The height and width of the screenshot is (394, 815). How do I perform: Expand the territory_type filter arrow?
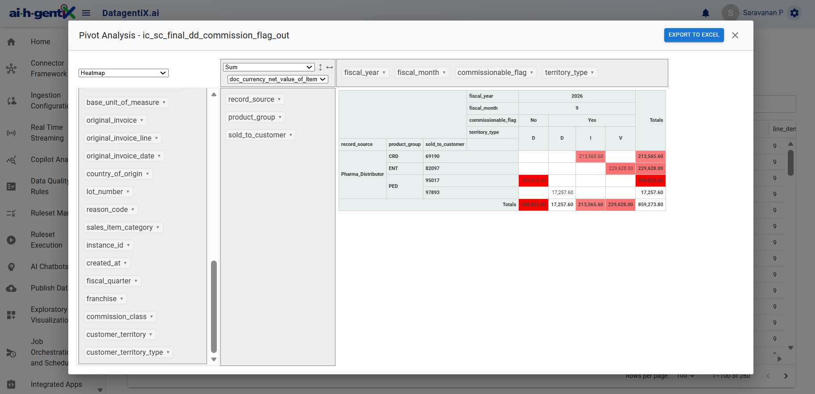pos(592,73)
